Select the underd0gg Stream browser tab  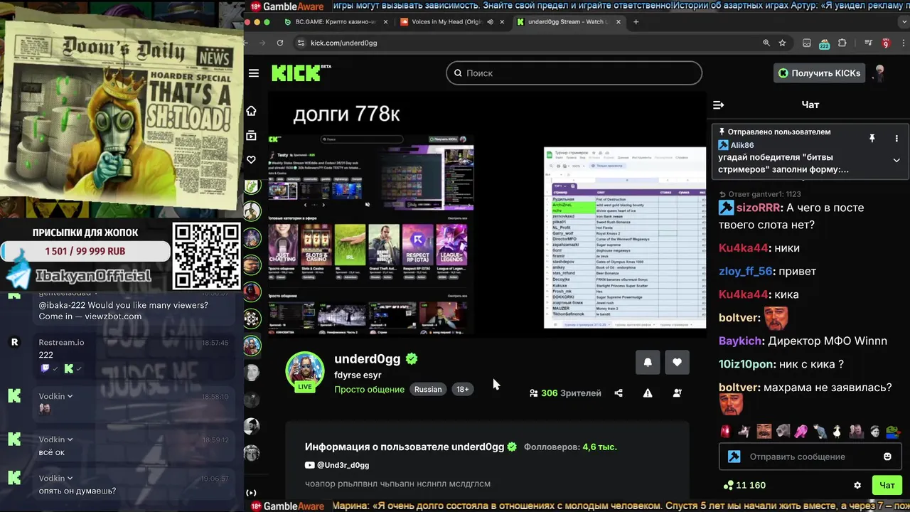coord(567,22)
